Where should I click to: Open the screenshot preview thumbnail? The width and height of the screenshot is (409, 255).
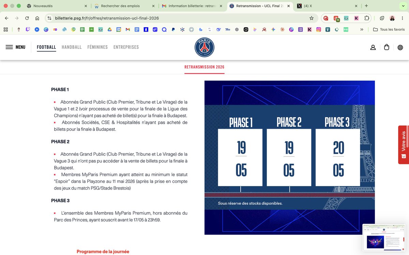(384, 237)
